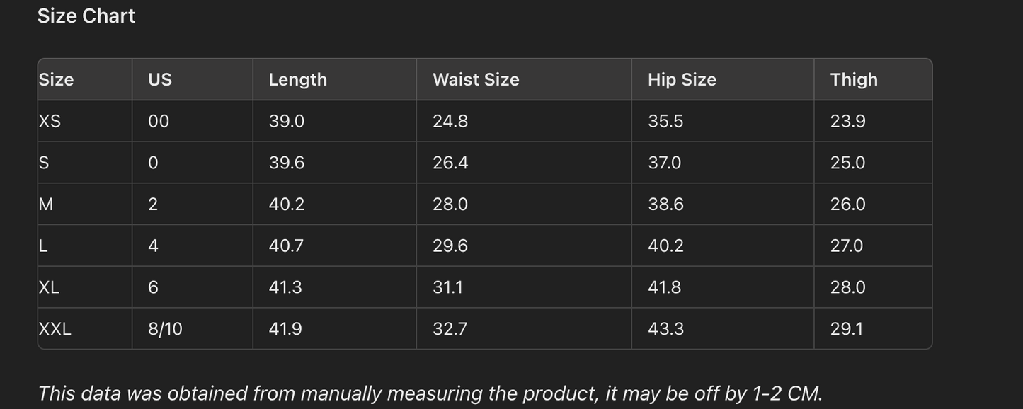Click thigh value 29.1
The width and height of the screenshot is (1023, 409).
point(847,328)
